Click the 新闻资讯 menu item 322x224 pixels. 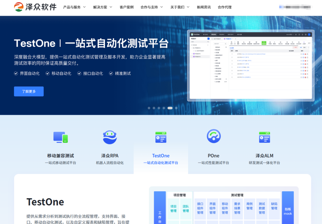pyautogui.click(x=204, y=7)
